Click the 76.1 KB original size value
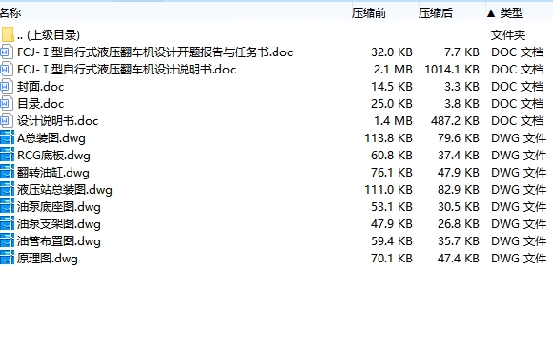This screenshot has width=553, height=355. pyautogui.click(x=392, y=173)
